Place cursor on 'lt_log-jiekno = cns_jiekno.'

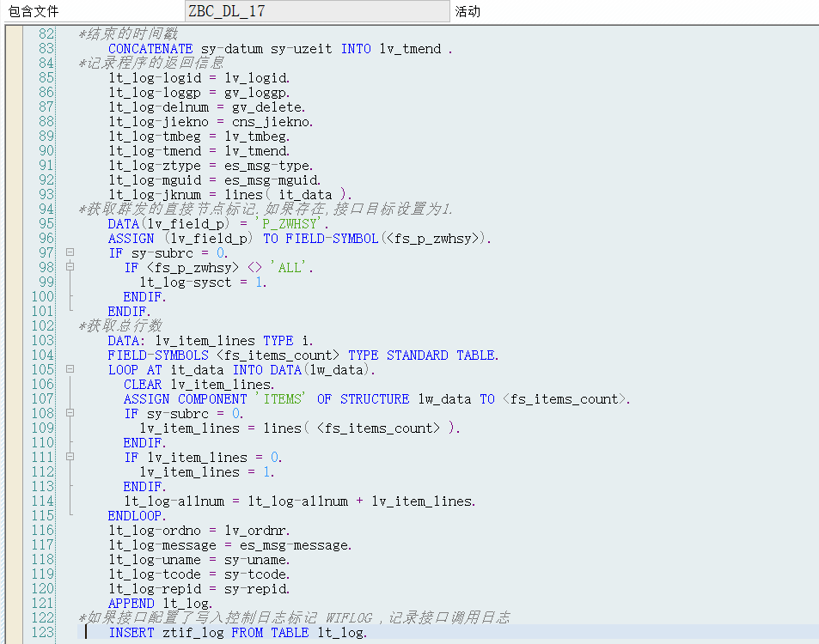click(211, 122)
